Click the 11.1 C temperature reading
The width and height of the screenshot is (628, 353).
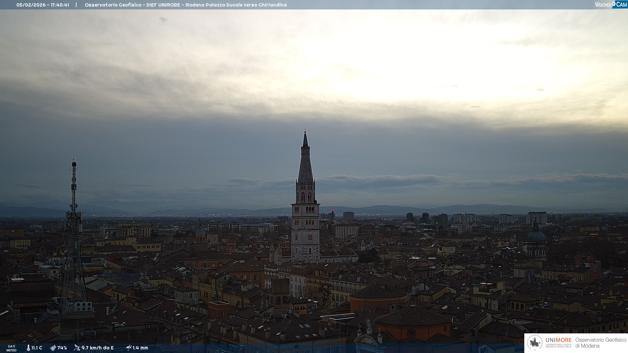[37, 348]
